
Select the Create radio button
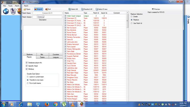132,17
